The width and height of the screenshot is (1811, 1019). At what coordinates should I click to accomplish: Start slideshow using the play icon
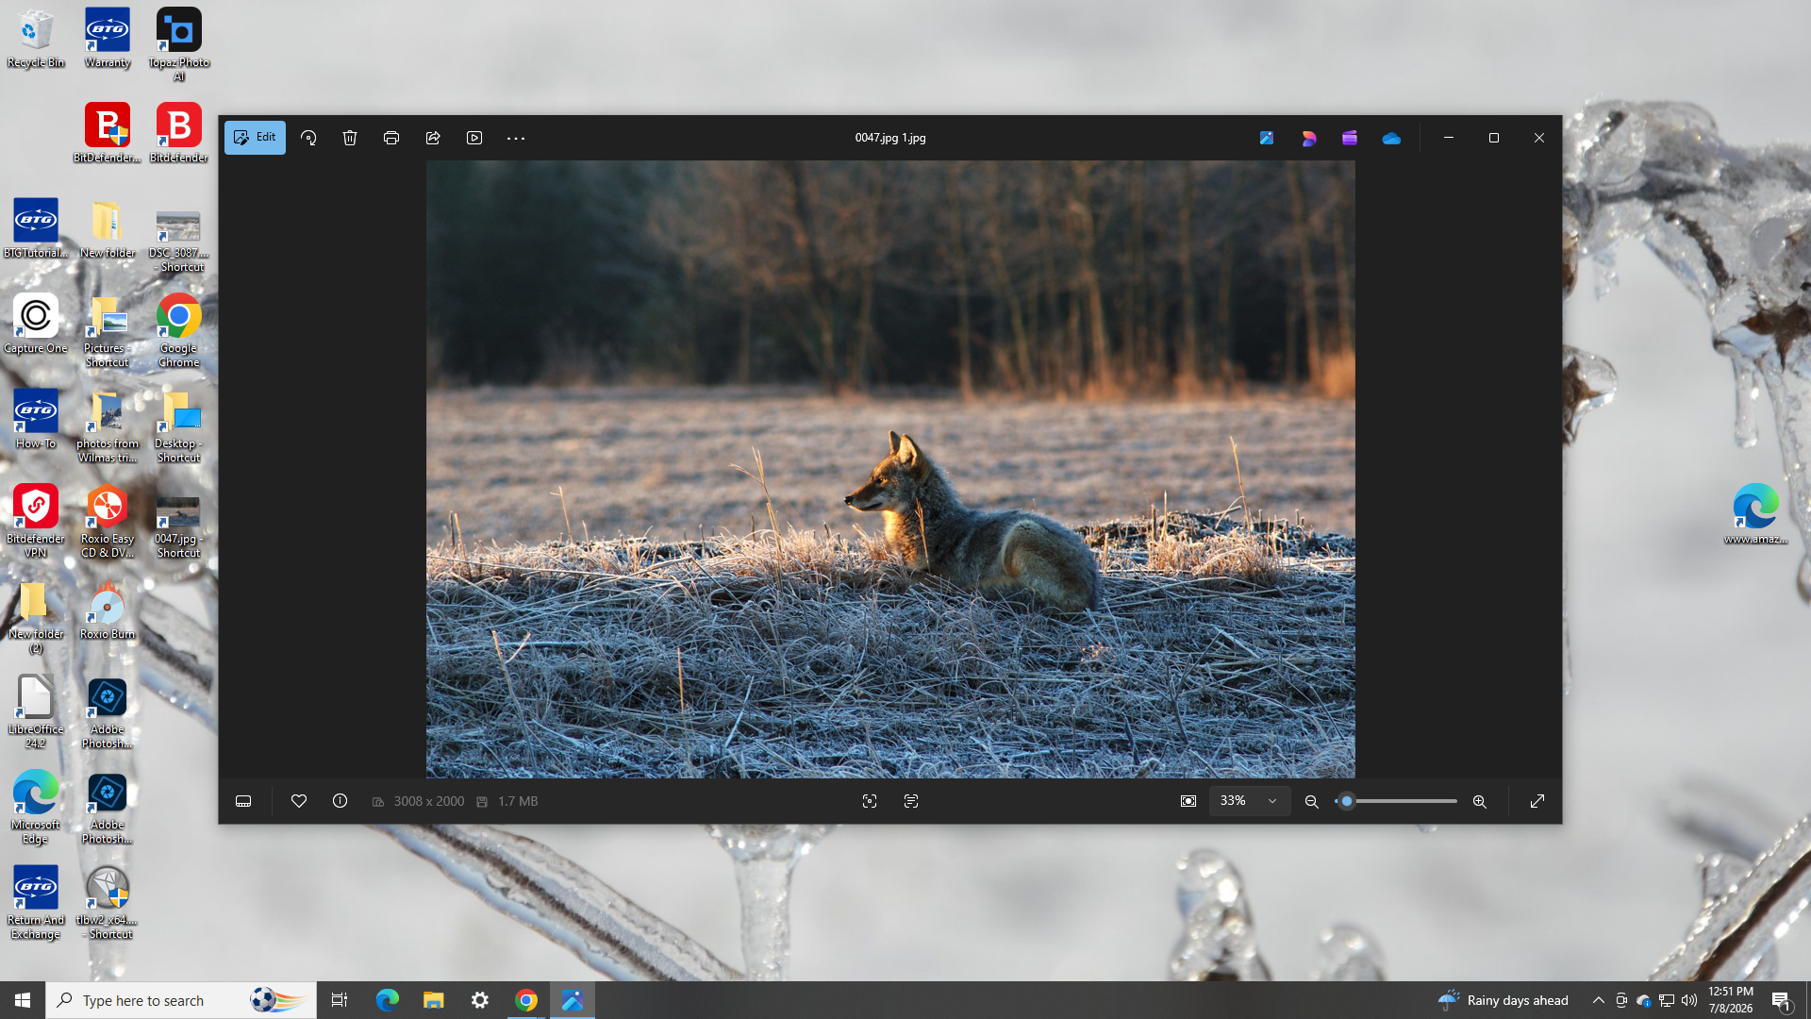point(474,138)
